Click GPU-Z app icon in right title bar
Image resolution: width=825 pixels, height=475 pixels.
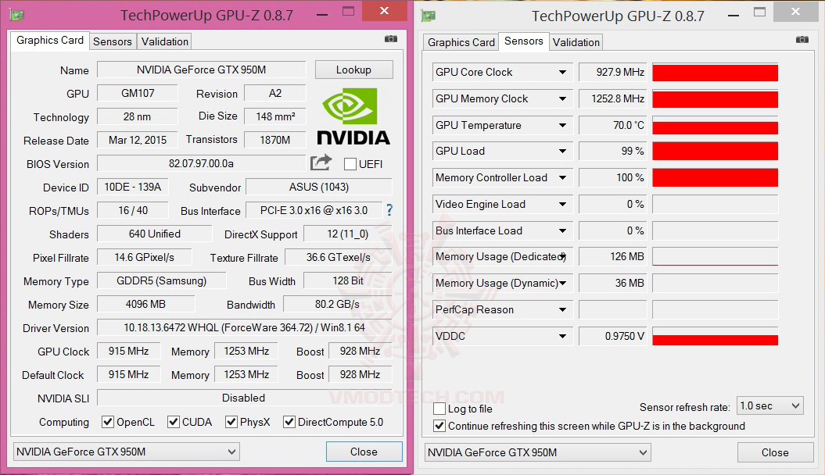point(428,16)
